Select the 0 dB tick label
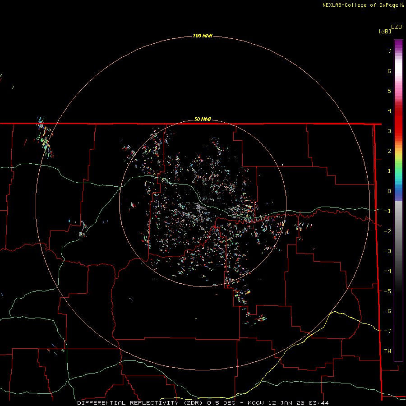 [x=389, y=191]
